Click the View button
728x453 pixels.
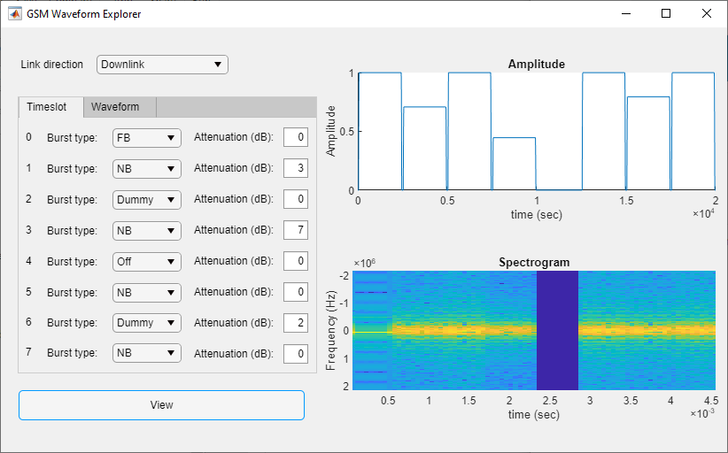[161, 405]
